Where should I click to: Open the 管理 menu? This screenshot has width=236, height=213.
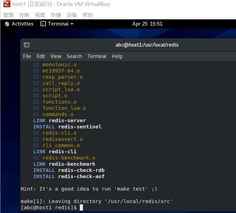coord(8,15)
